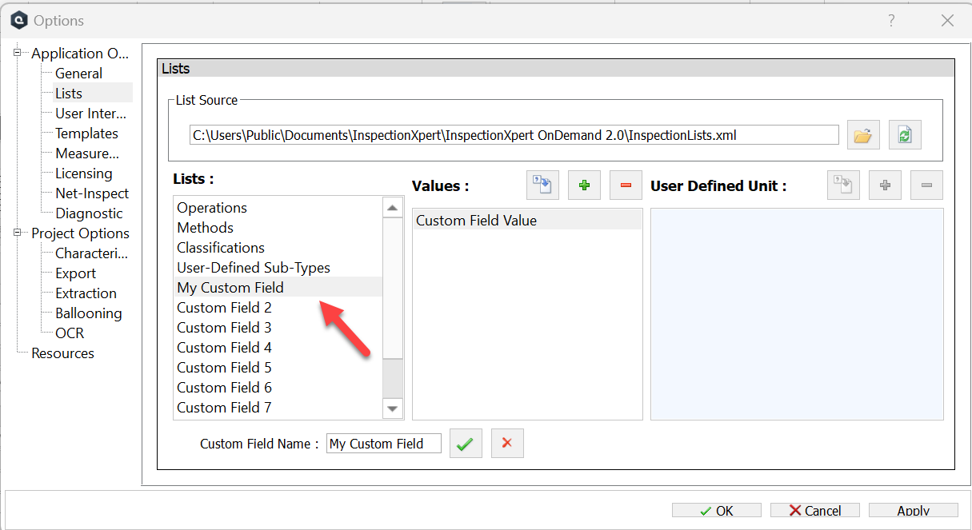The height and width of the screenshot is (530, 972).
Task: Open the browse folder icon for List Source
Action: [x=862, y=134]
